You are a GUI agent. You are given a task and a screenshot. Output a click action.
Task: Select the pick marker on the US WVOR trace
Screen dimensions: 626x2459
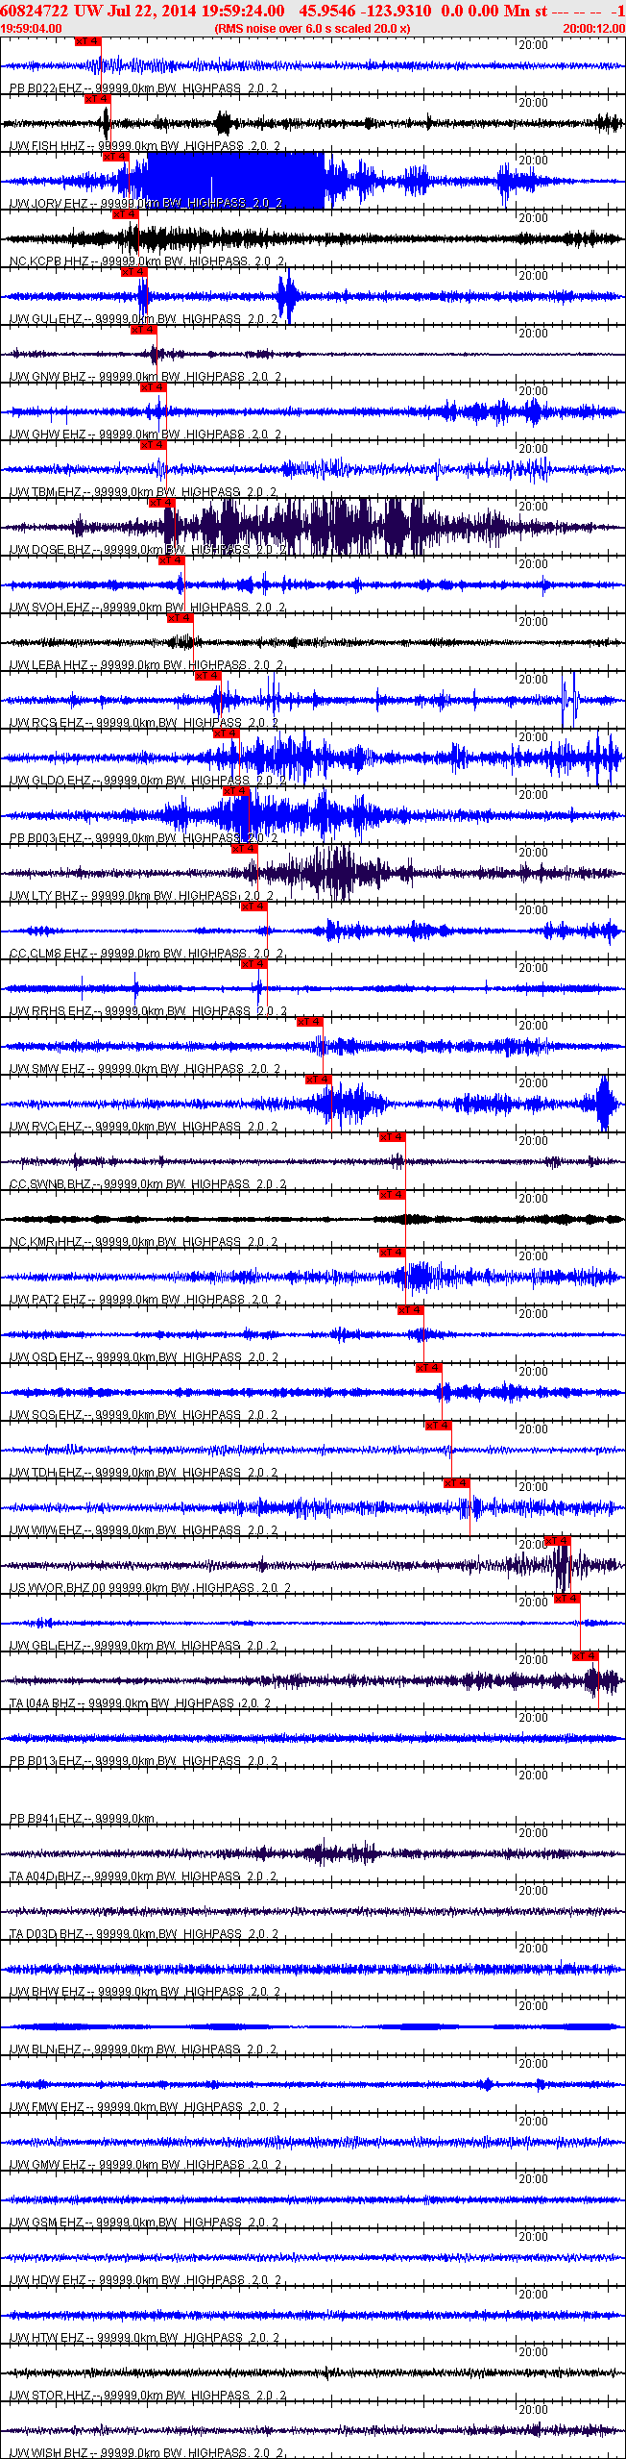pos(558,1541)
